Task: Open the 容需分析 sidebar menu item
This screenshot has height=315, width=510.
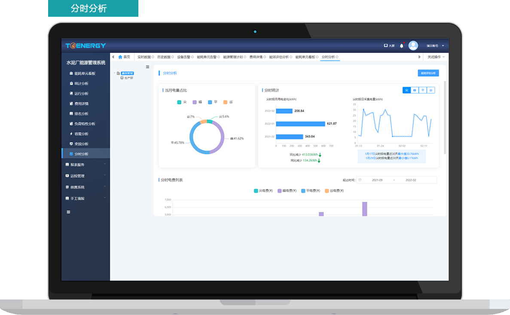Action: point(81,134)
